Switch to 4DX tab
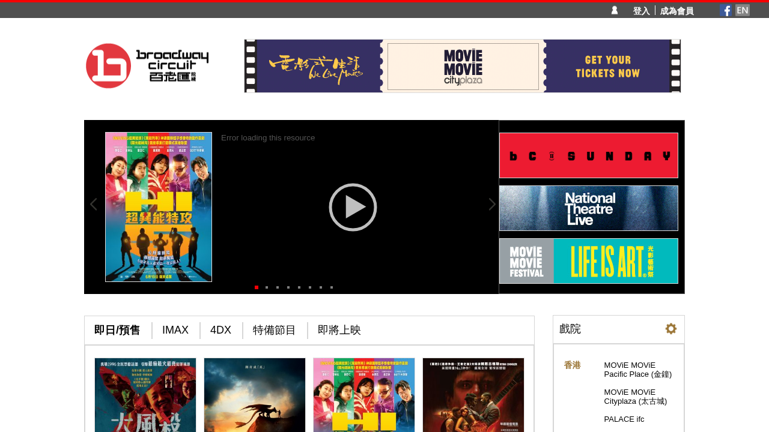The width and height of the screenshot is (769, 432). click(x=220, y=330)
